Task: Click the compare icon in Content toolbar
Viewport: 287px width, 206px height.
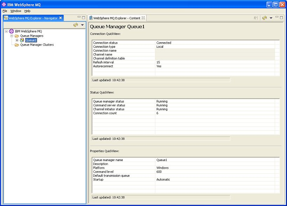Action: click(256, 18)
